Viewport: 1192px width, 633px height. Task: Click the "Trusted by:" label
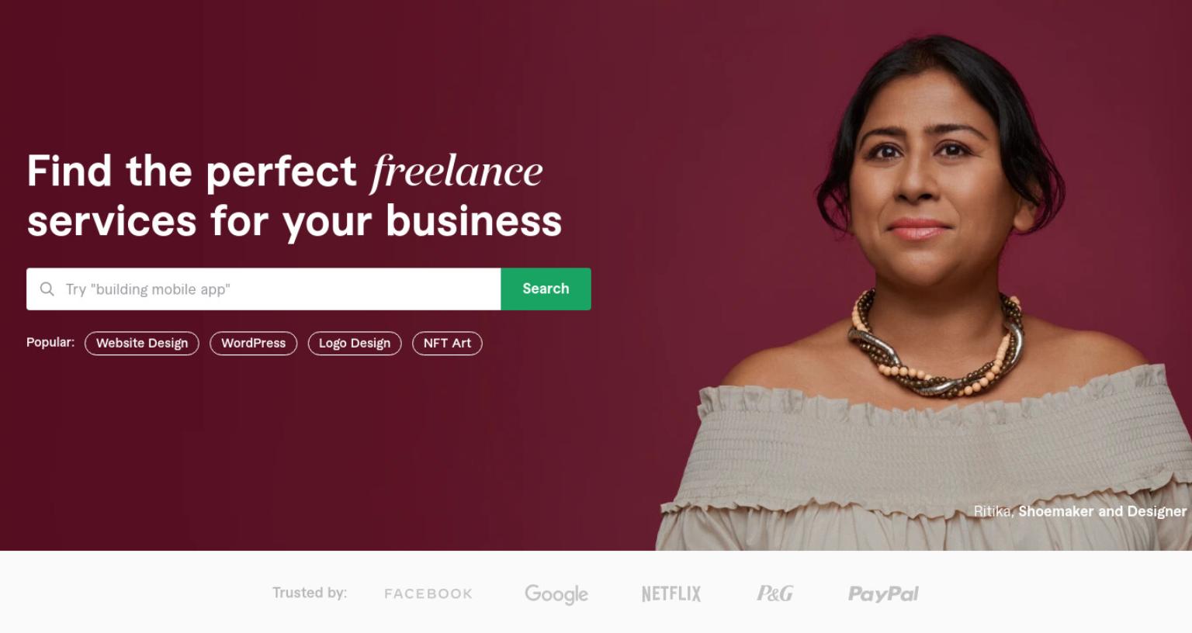(310, 593)
